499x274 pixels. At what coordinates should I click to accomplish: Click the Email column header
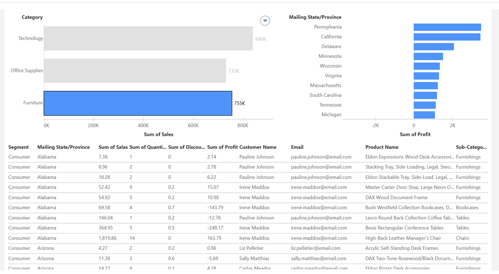pos(297,147)
